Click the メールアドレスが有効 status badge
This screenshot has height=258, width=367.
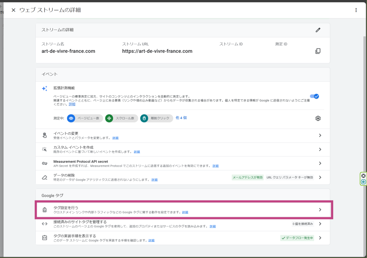click(x=248, y=177)
